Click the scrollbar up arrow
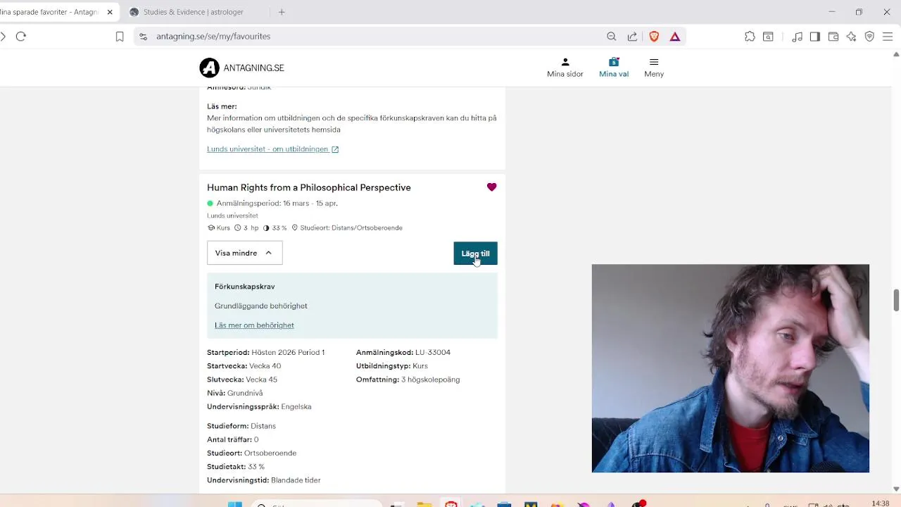The width and height of the screenshot is (901, 507). pos(896,54)
